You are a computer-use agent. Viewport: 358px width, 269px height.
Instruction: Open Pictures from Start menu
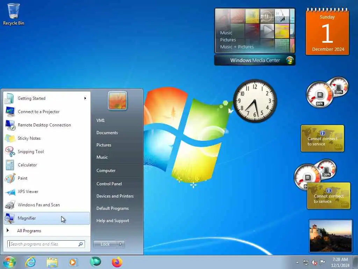(104, 145)
